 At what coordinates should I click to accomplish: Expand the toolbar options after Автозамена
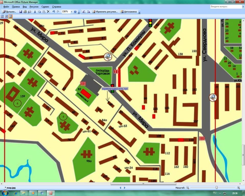[139, 12]
